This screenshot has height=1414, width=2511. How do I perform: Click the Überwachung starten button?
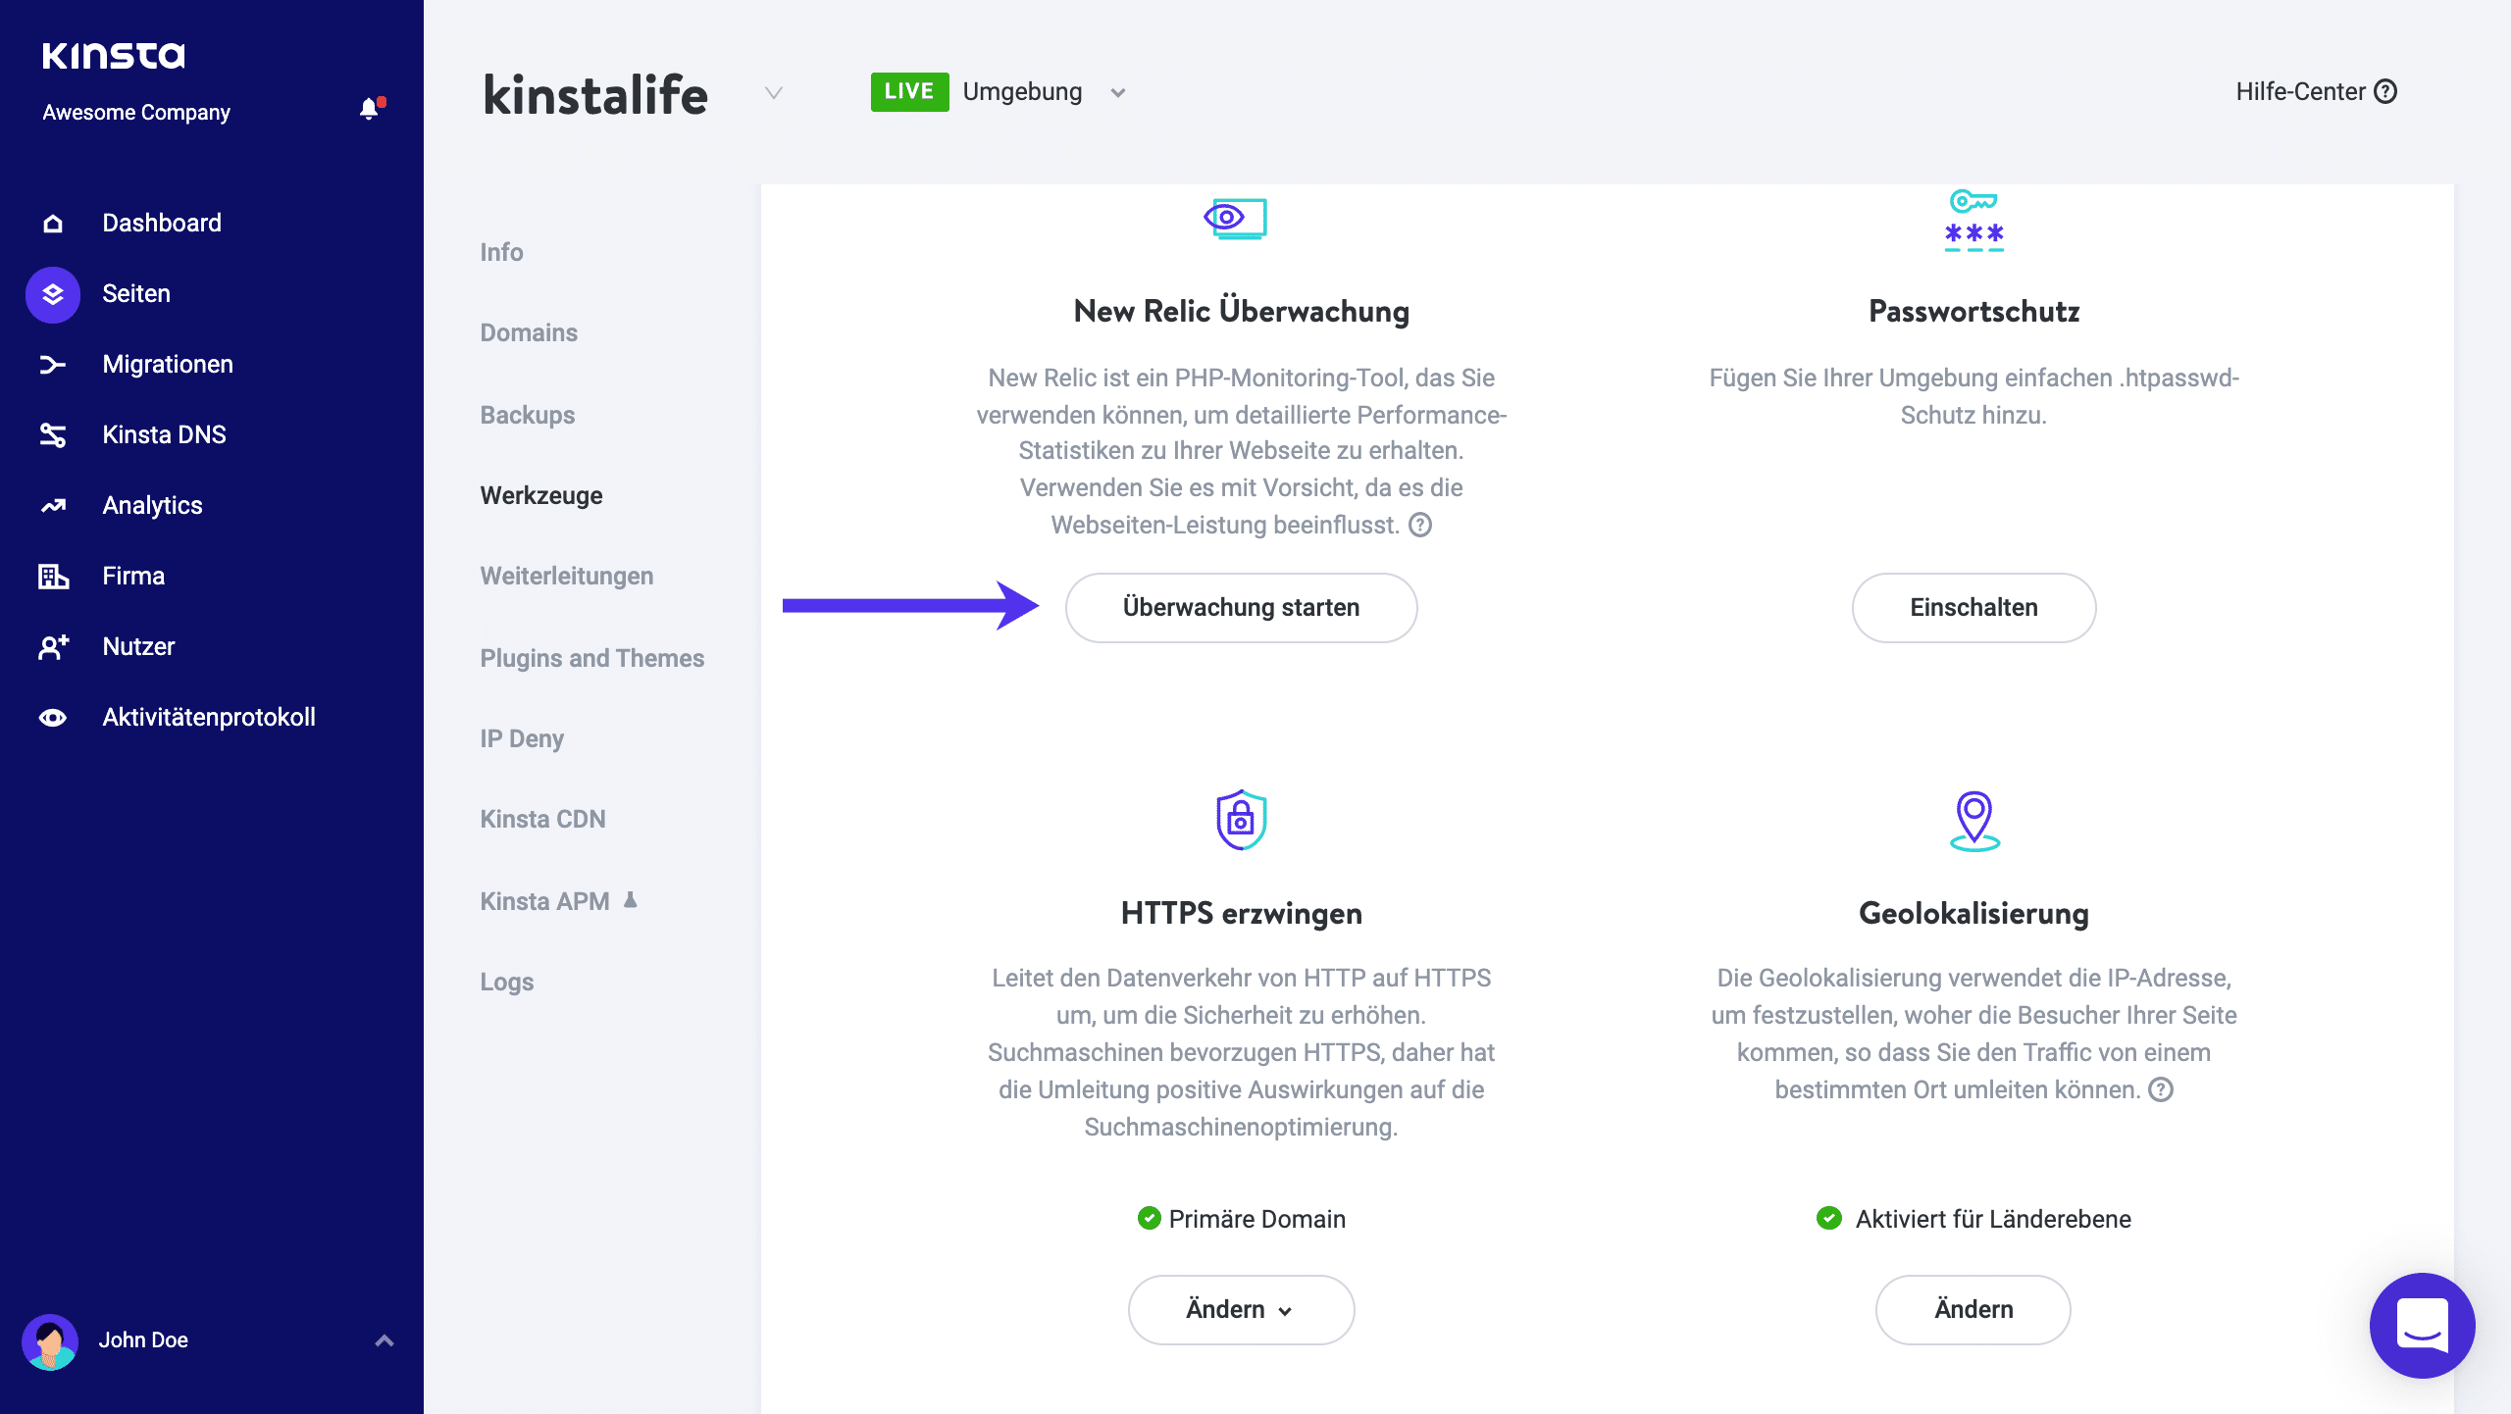[x=1241, y=607]
